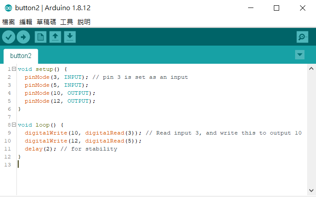Click the Verify sketch checkmark icon

tap(9, 37)
